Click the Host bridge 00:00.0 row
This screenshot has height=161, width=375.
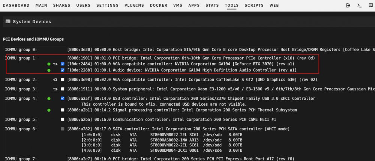tap(221, 50)
